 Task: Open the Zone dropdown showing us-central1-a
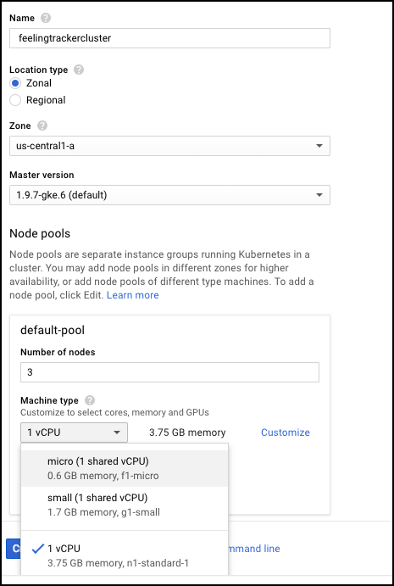click(169, 146)
